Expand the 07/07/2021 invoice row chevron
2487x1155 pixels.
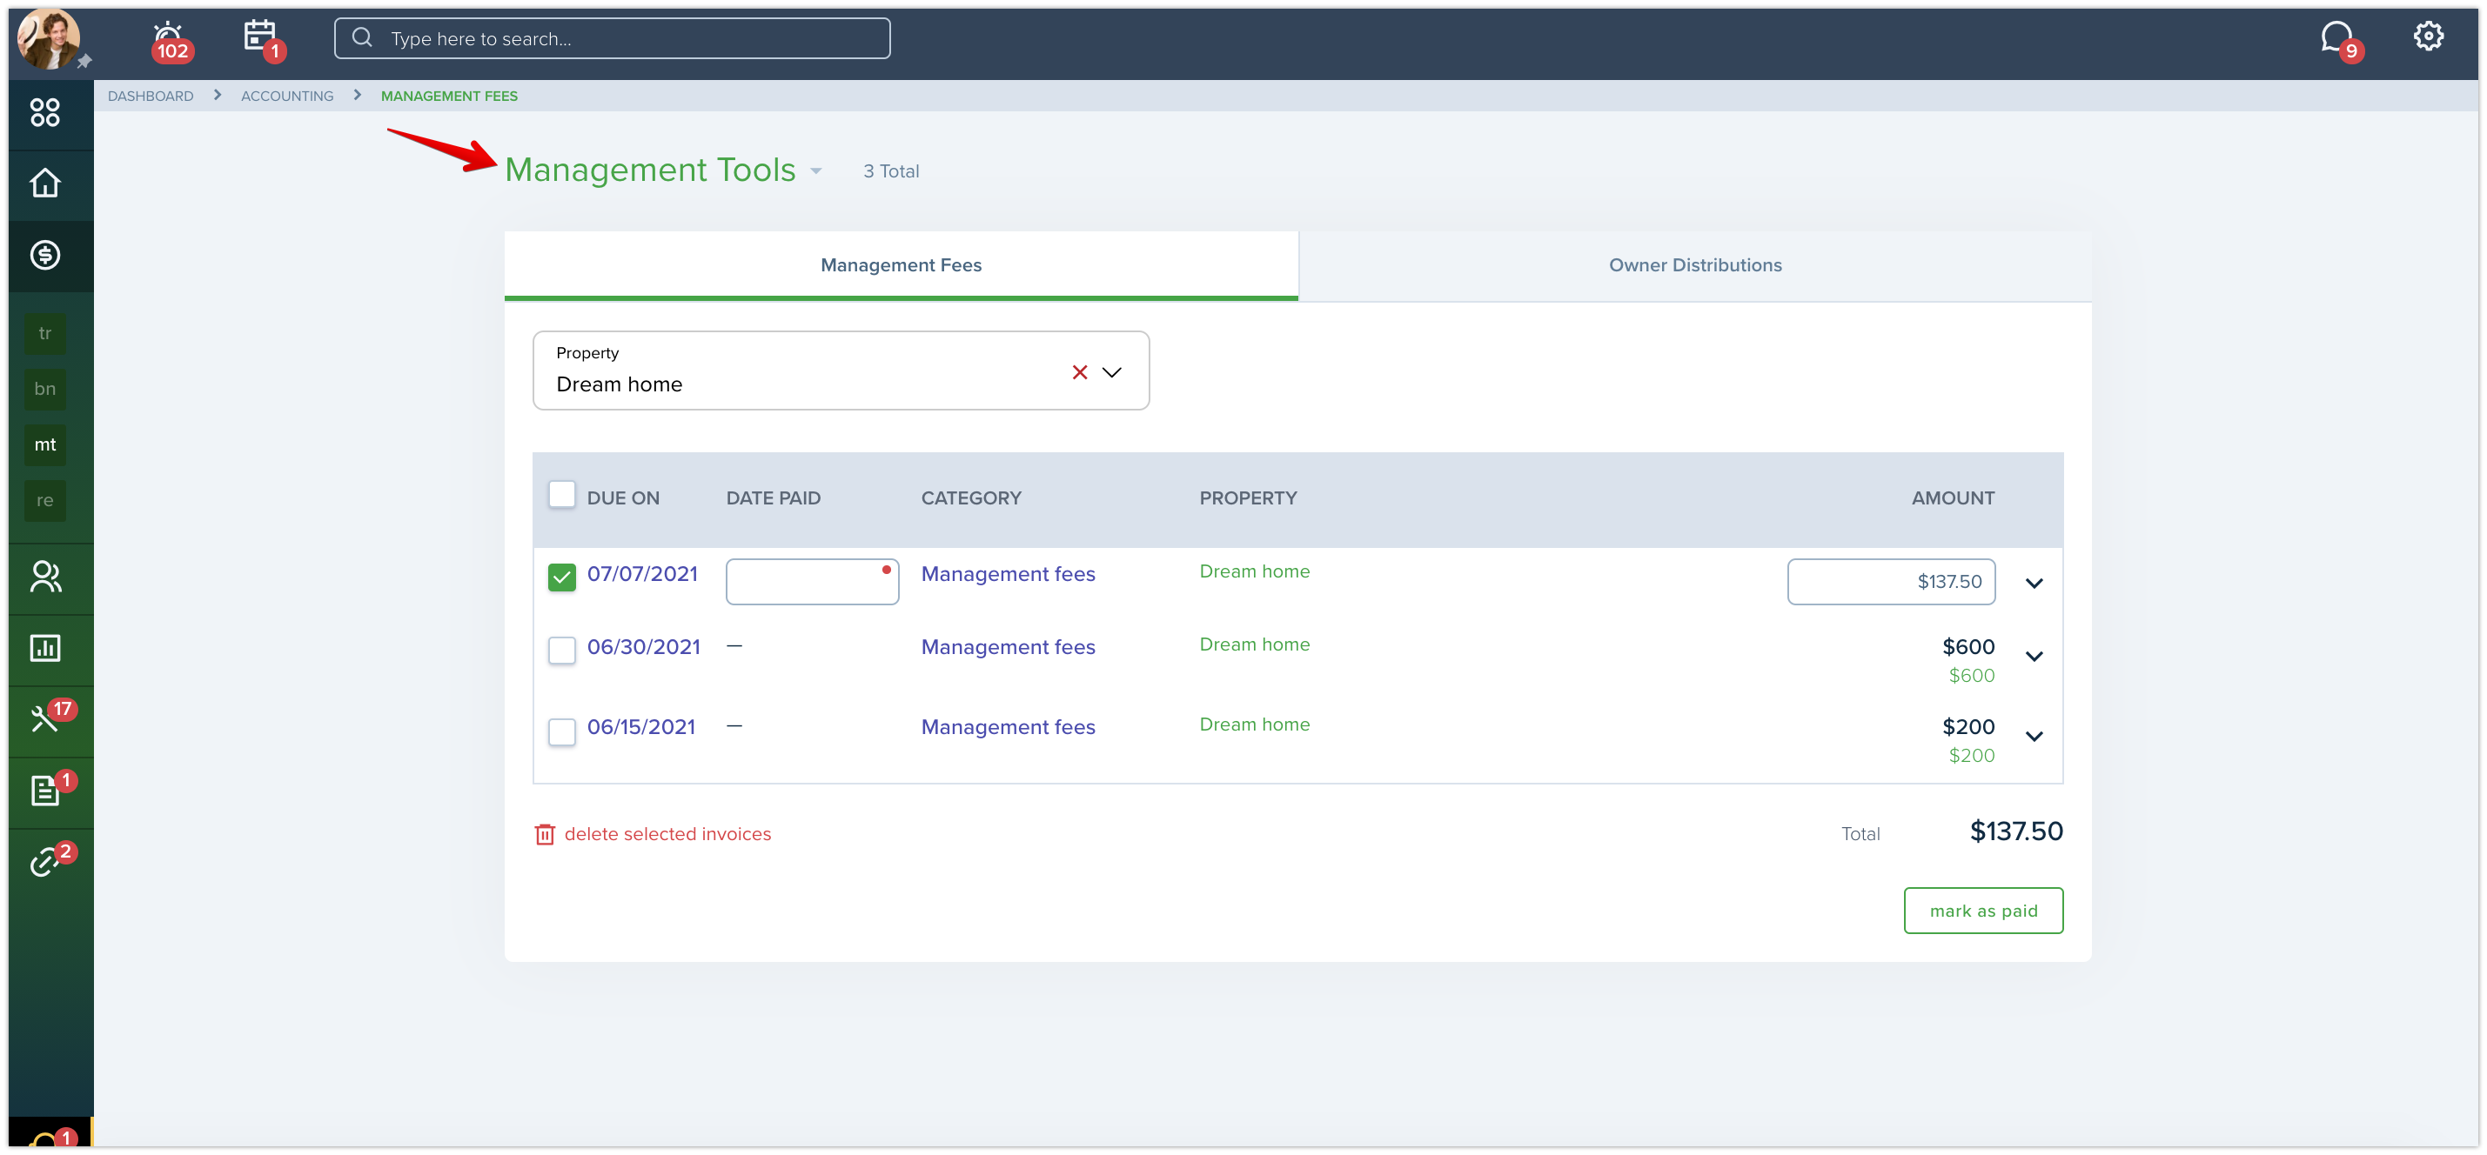pos(2034,583)
